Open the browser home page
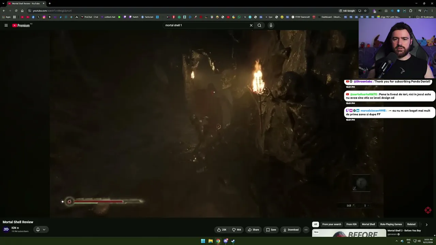 (22, 11)
